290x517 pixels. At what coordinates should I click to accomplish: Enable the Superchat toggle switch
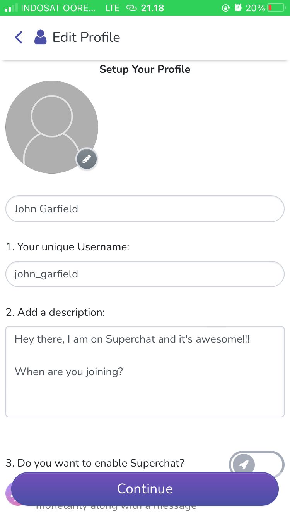[x=256, y=463]
